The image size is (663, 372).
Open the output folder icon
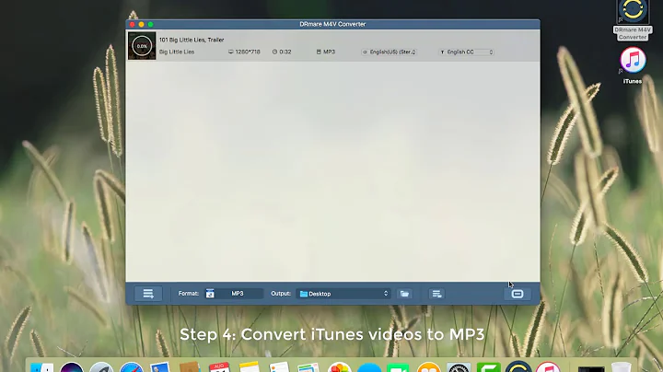pos(404,294)
